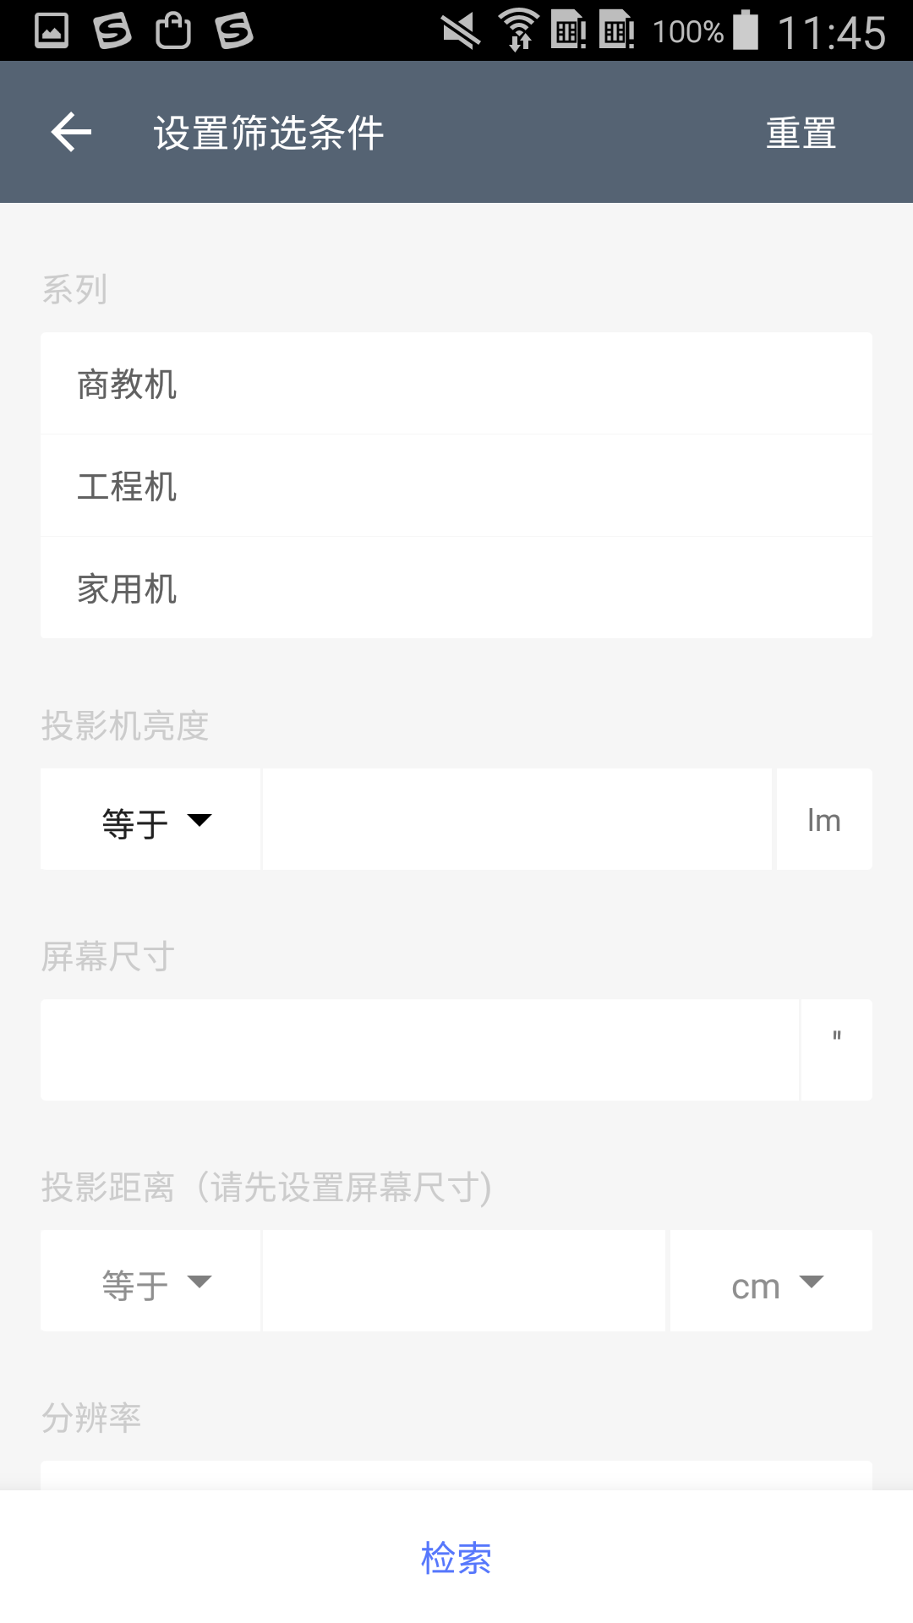This screenshot has width=913, height=1623.
Task: Tap the back arrow icon
Action: tap(71, 133)
